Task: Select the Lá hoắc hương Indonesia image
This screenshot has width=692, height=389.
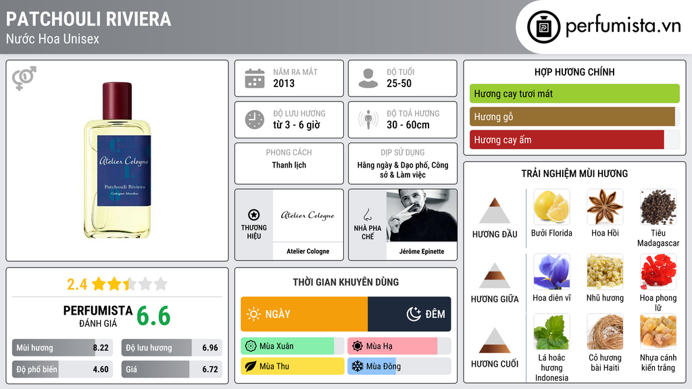Action: [551, 332]
